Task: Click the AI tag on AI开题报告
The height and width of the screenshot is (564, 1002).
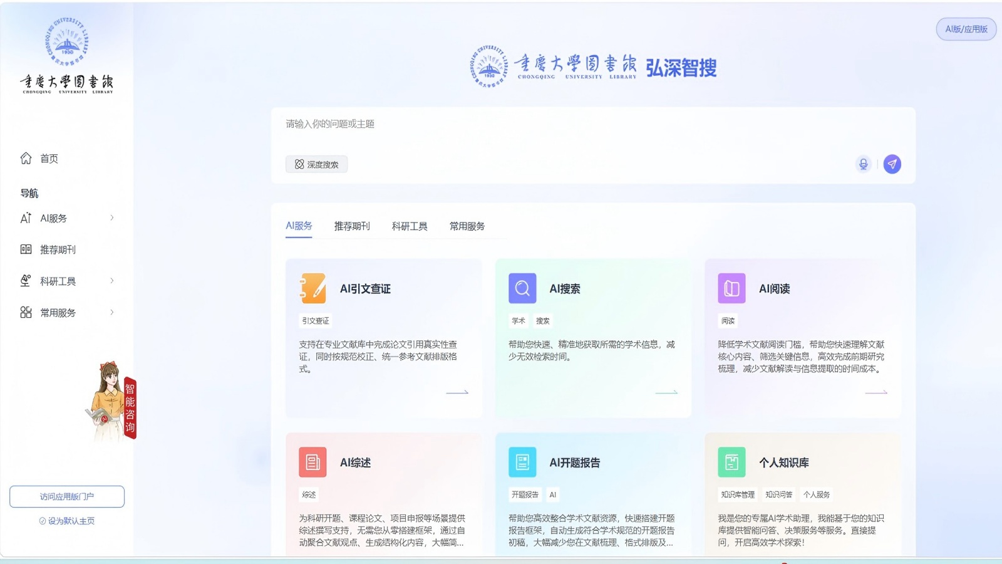Action: click(x=553, y=494)
